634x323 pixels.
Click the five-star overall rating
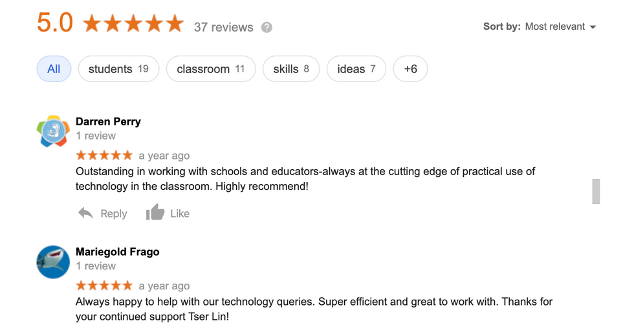[x=133, y=25]
